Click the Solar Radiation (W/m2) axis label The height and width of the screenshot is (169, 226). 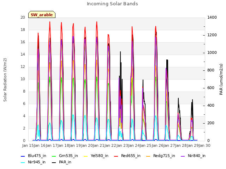(x=5, y=80)
